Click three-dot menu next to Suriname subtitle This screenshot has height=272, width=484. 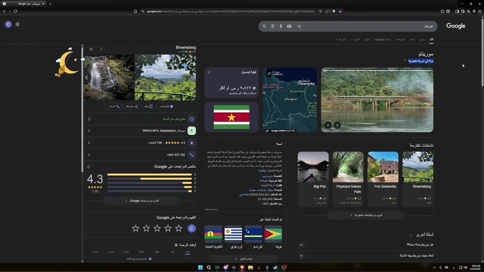405,60
